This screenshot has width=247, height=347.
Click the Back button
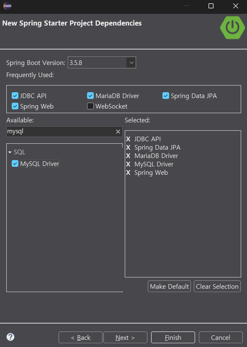coord(80,337)
